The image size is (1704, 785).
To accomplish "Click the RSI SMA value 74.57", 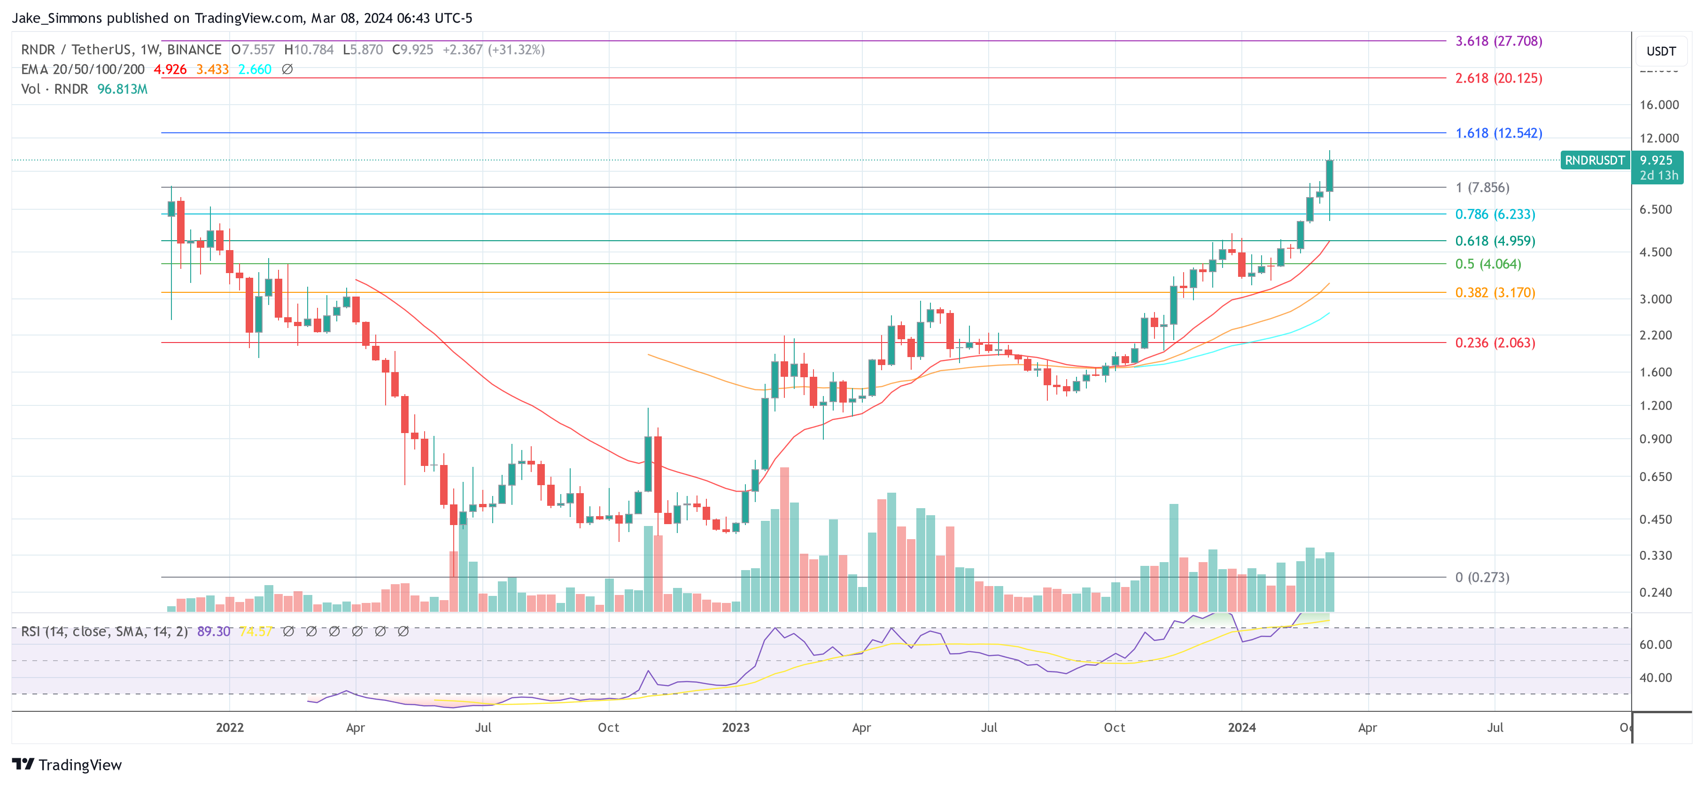I will [x=256, y=632].
